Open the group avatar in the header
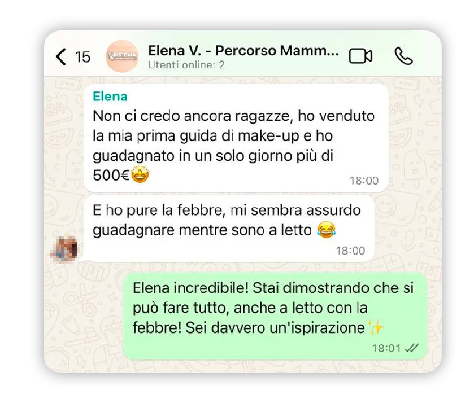Viewport: 474px width, 399px height. [x=122, y=56]
